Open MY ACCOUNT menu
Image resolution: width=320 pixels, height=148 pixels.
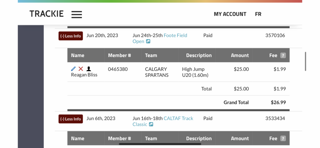(x=230, y=14)
